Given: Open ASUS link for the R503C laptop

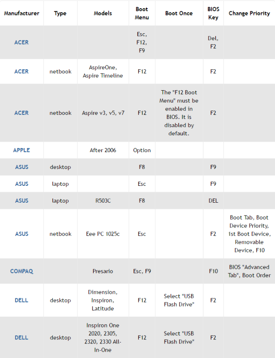Looking at the screenshot, I should point(22,201).
